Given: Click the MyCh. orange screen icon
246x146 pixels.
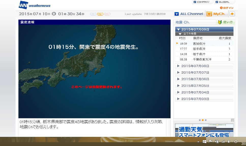Looking at the screenshot, I should [x=209, y=14].
